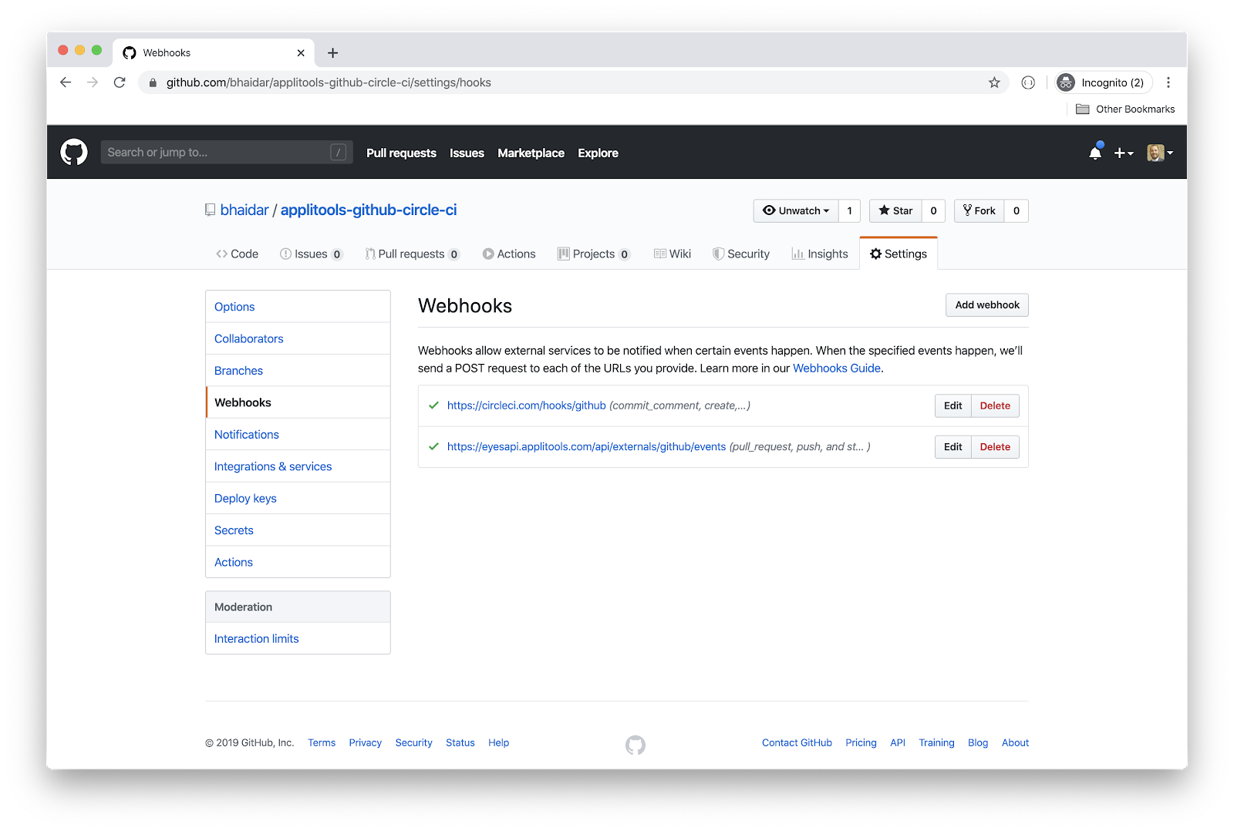Open the notifications bell icon
The width and height of the screenshot is (1234, 831).
(1094, 153)
